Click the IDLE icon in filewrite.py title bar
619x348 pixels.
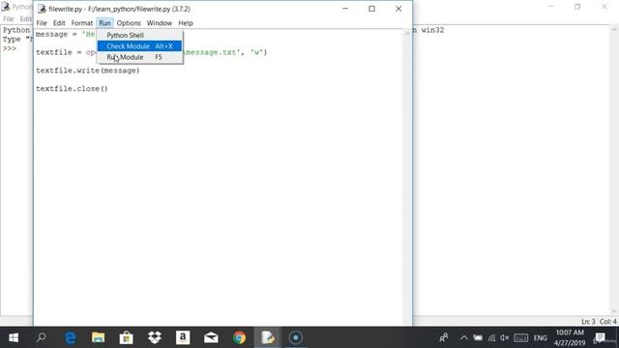42,9
